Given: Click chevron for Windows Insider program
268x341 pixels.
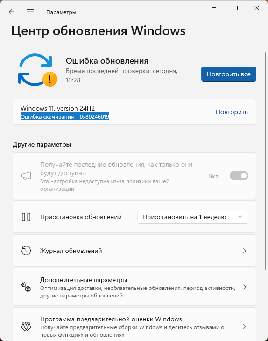Looking at the screenshot, I should [245, 326].
